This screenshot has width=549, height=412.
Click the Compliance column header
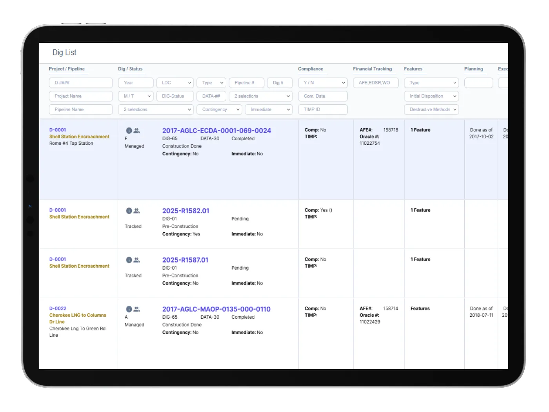311,69
